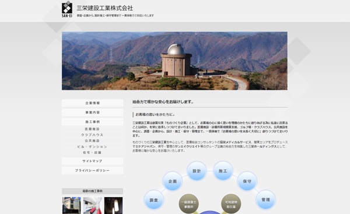Click the 企画 circle in the diagram
Screen dimensions: 350x214
click(173, 181)
